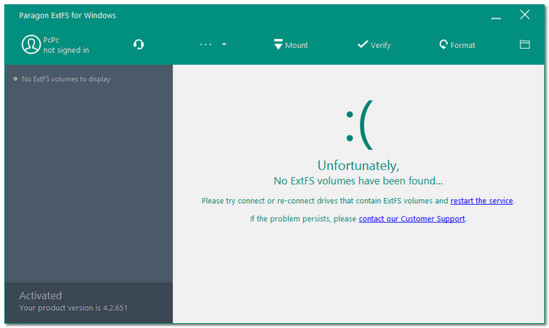Click the product version 4.2.651 text
The width and height of the screenshot is (549, 328).
point(73,308)
